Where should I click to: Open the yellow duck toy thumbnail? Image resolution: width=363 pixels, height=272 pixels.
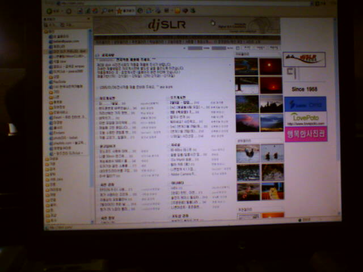(273, 191)
